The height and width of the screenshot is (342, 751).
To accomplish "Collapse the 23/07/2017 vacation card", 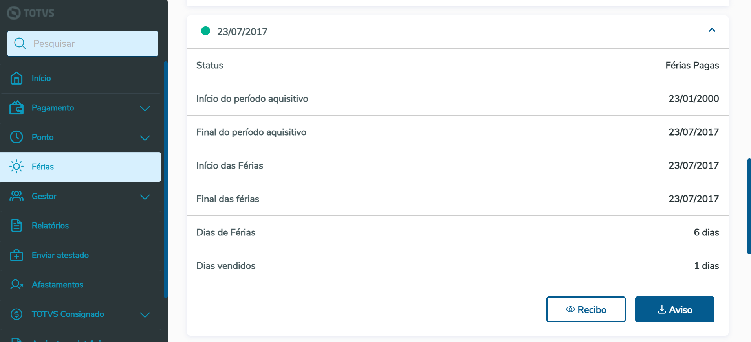I will (x=712, y=30).
